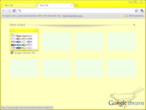146x110 pixels.
Task: Open the Google Chrome Themes thumbnail
Action: point(24,41)
